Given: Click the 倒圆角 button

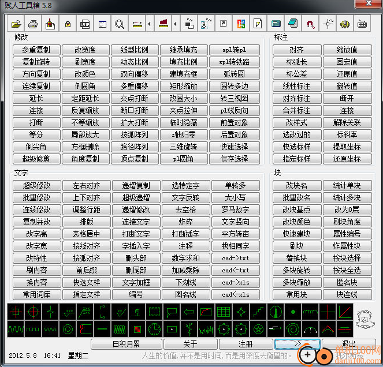Looking at the screenshot, I should (85, 86).
